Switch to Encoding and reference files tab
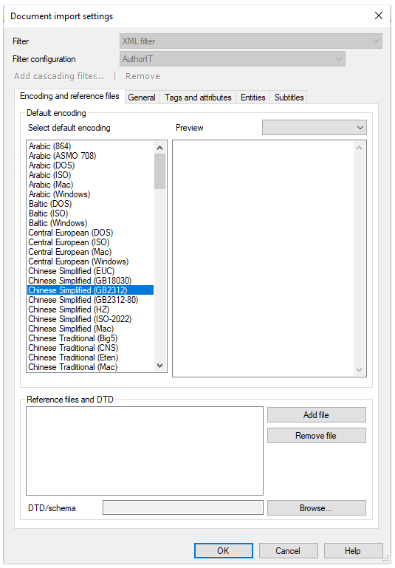 [69, 96]
